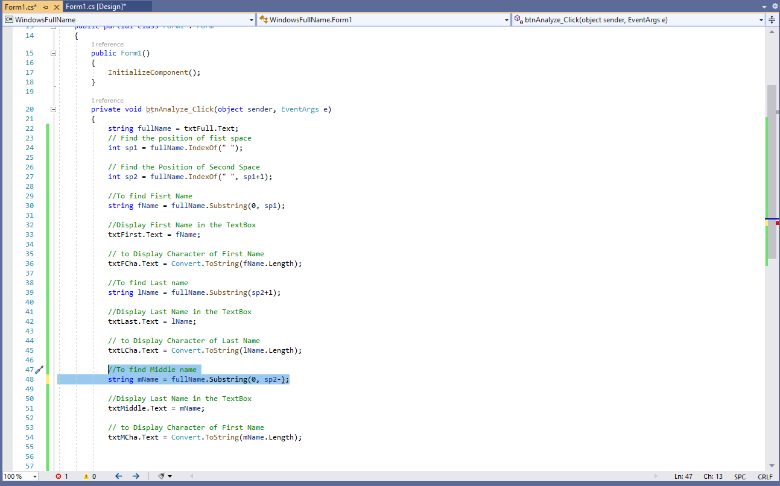Click the '// Find the Position of Second Space' comment
780x486 pixels.
point(184,167)
